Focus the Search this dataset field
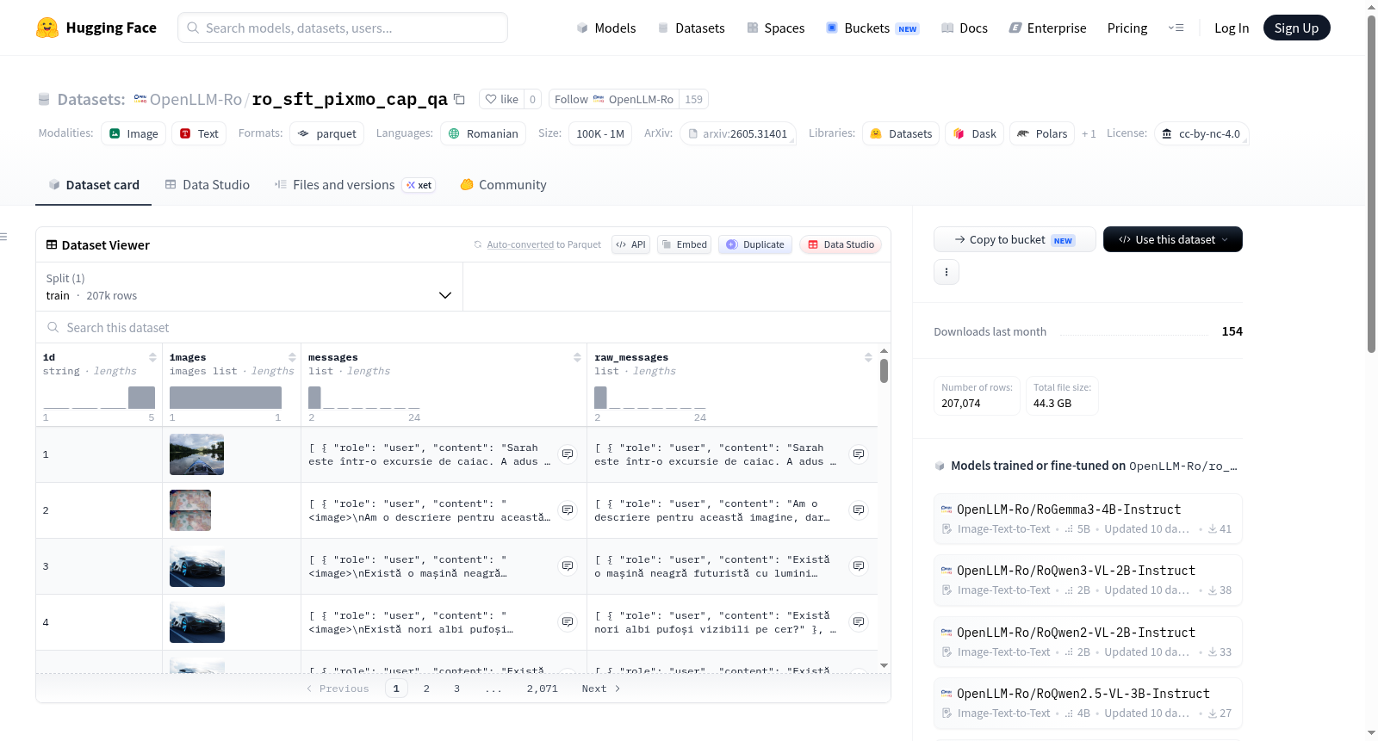The height and width of the screenshot is (741, 1378). [x=463, y=327]
